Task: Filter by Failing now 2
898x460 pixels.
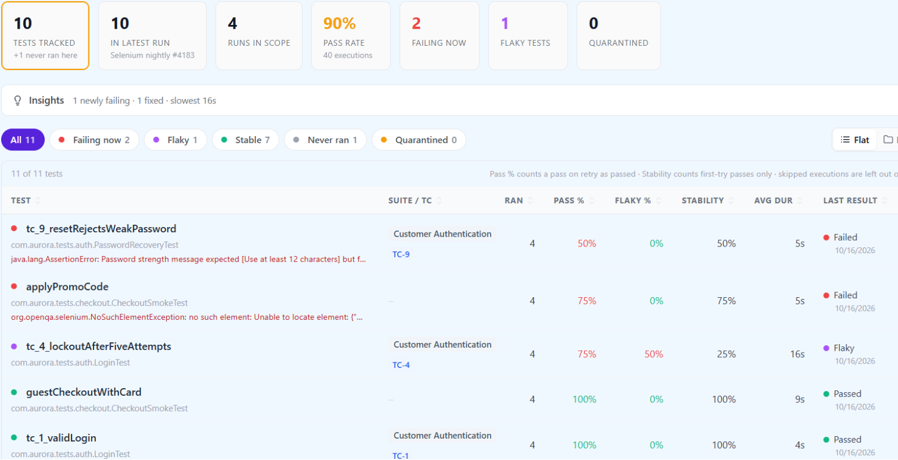Action: [94, 140]
